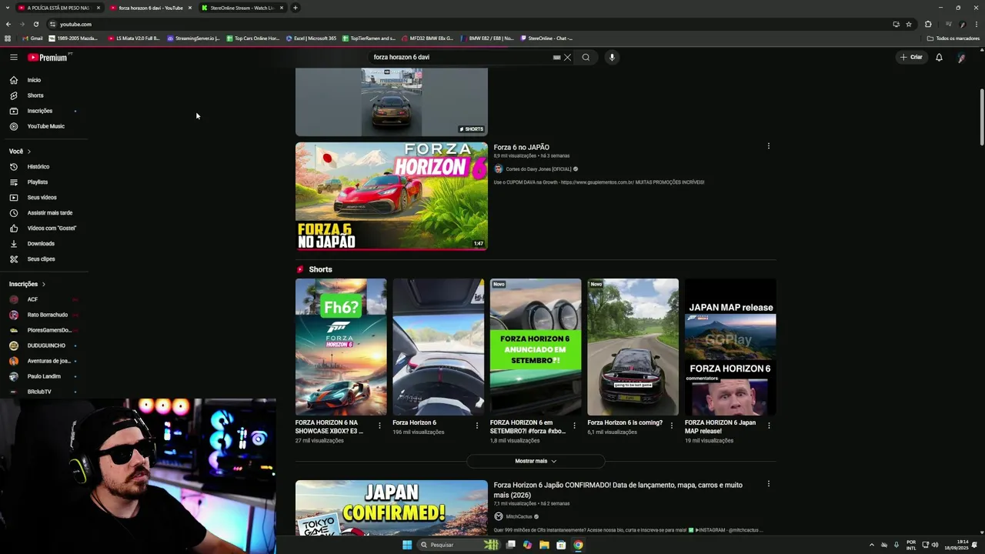Viewport: 985px width, 554px height.
Task: Open the Todos os marcadores folder
Action: pos(953,38)
